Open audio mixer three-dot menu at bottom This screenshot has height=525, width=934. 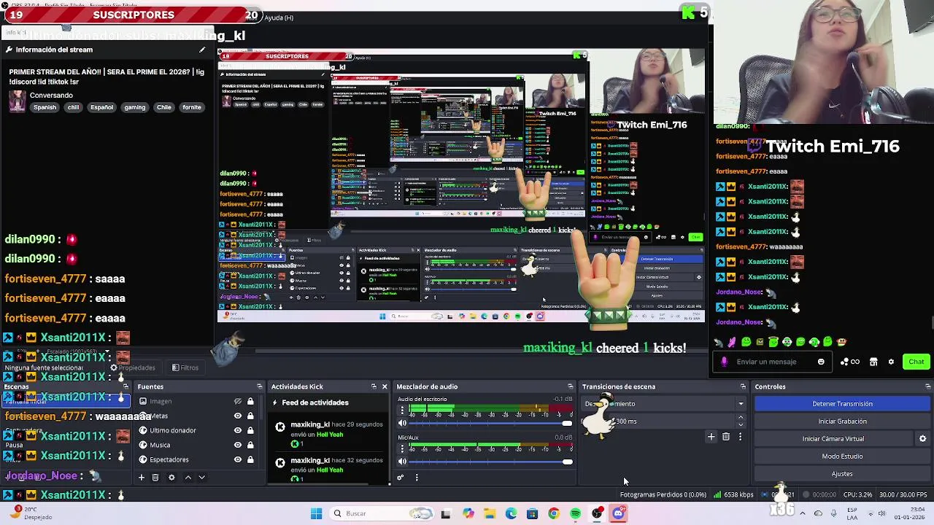click(x=417, y=478)
